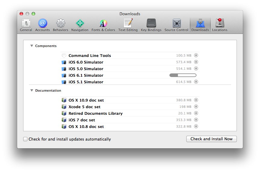Download iOS 5.1 Simulator via arrow icon
The image size is (260, 172).
196,82
